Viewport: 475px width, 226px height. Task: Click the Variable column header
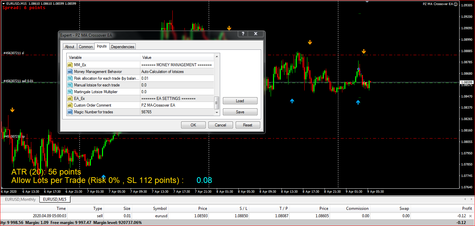tap(103, 58)
